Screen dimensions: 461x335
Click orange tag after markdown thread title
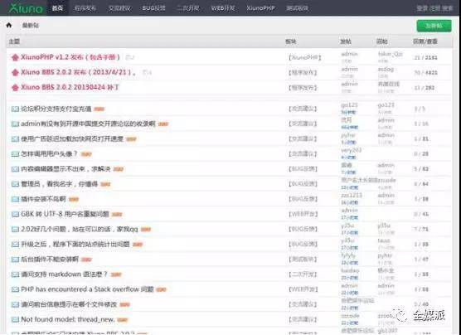point(116,274)
